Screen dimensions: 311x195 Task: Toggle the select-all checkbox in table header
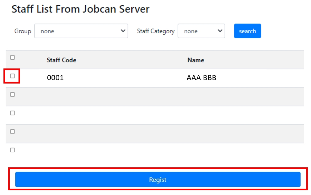(x=13, y=57)
